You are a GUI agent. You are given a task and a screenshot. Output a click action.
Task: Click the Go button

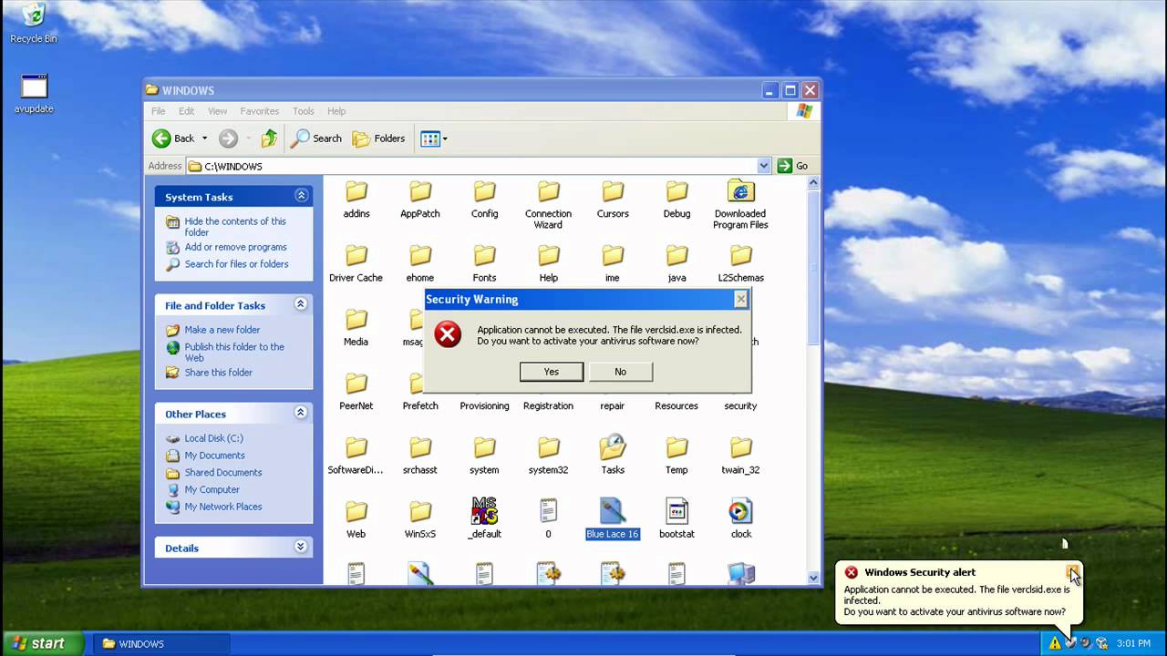pos(792,166)
